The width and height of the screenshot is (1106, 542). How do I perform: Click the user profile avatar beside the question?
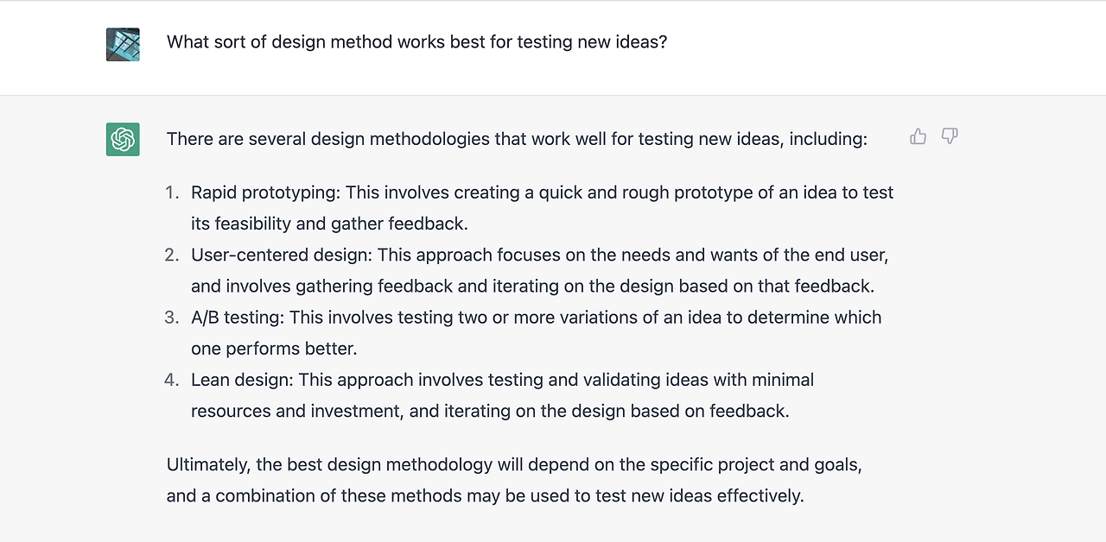123,44
